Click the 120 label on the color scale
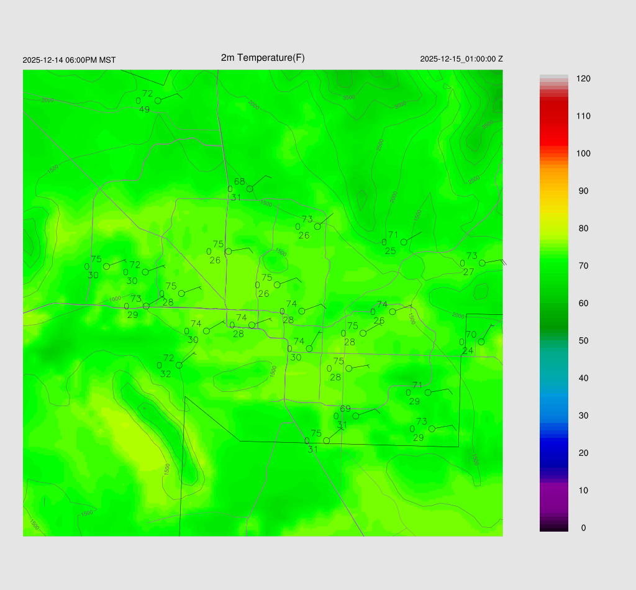The height and width of the screenshot is (590, 636). pyautogui.click(x=583, y=79)
